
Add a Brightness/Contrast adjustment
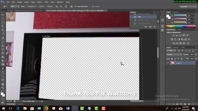point(173,35)
